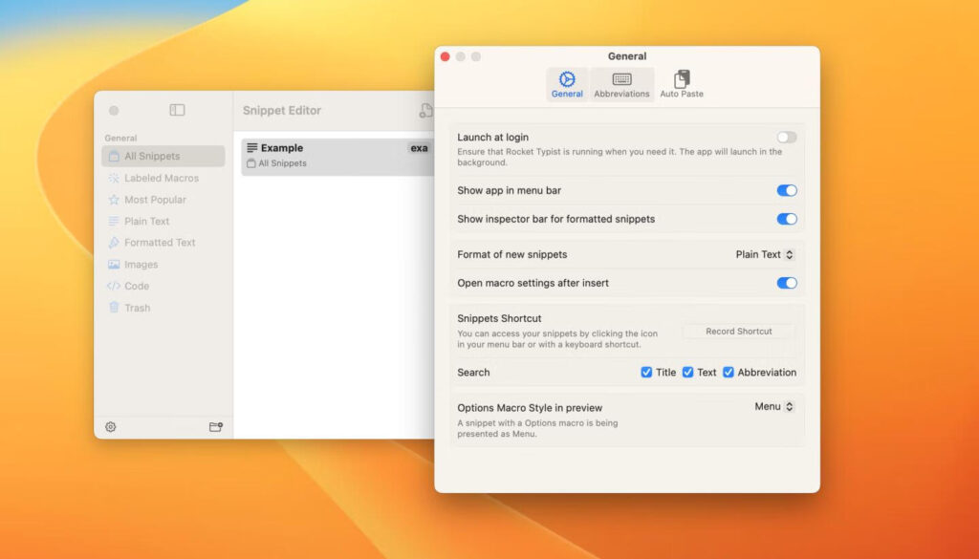Click the Record Shortcut button

click(x=737, y=332)
